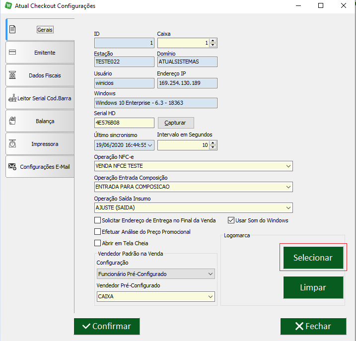This screenshot has height=341, width=356.
Task: Click the Confirmar button
Action: coord(107,326)
